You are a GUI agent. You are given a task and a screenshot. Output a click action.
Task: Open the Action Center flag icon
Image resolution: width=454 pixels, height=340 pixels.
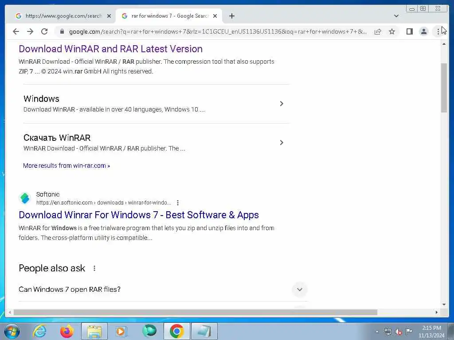click(x=409, y=331)
